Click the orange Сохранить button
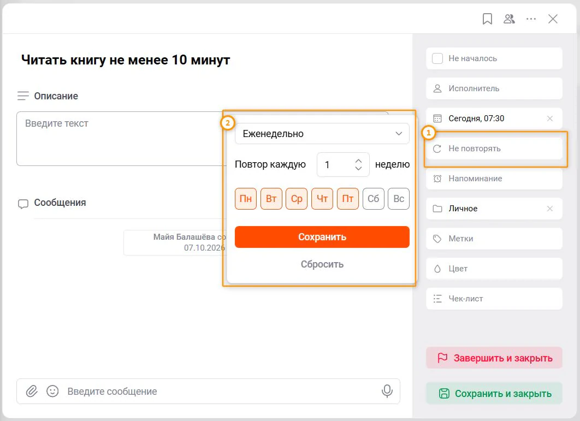The image size is (580, 421). [x=322, y=237]
